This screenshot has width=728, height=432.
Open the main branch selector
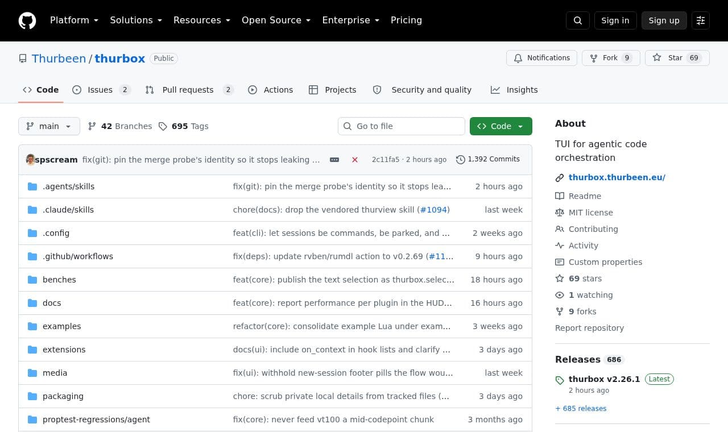(49, 126)
